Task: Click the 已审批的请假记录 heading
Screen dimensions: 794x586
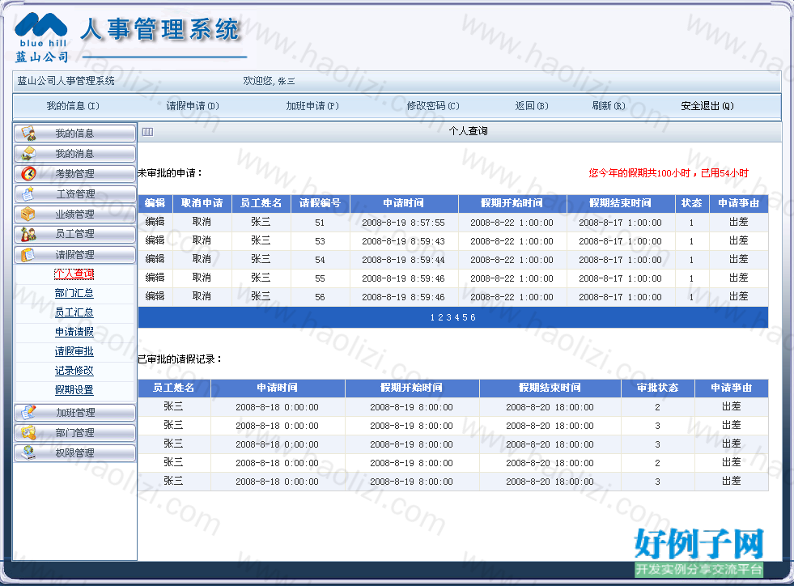Action: pyautogui.click(x=180, y=359)
